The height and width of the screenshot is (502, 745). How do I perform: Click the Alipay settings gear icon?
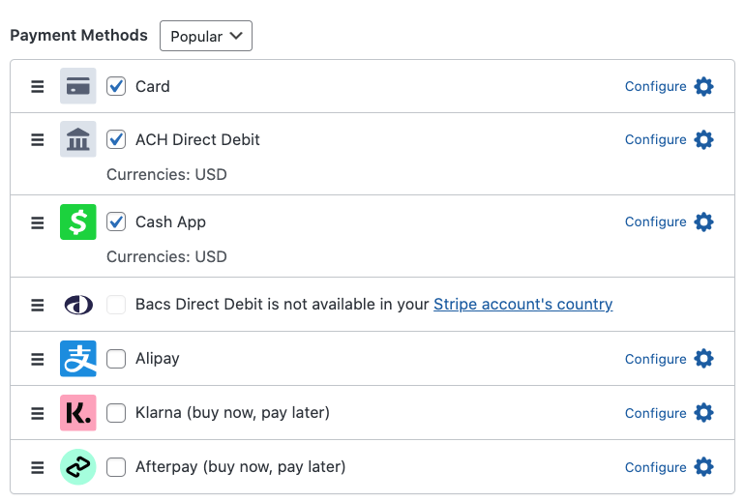coord(704,359)
